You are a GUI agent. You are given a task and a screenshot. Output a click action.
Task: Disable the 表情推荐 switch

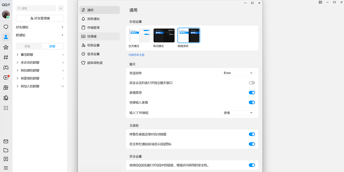tap(251, 93)
